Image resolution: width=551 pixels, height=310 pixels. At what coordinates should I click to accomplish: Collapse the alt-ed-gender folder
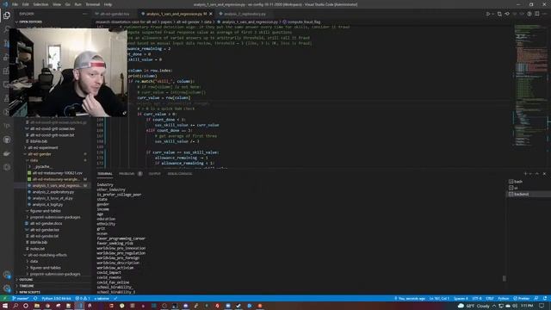(40, 154)
